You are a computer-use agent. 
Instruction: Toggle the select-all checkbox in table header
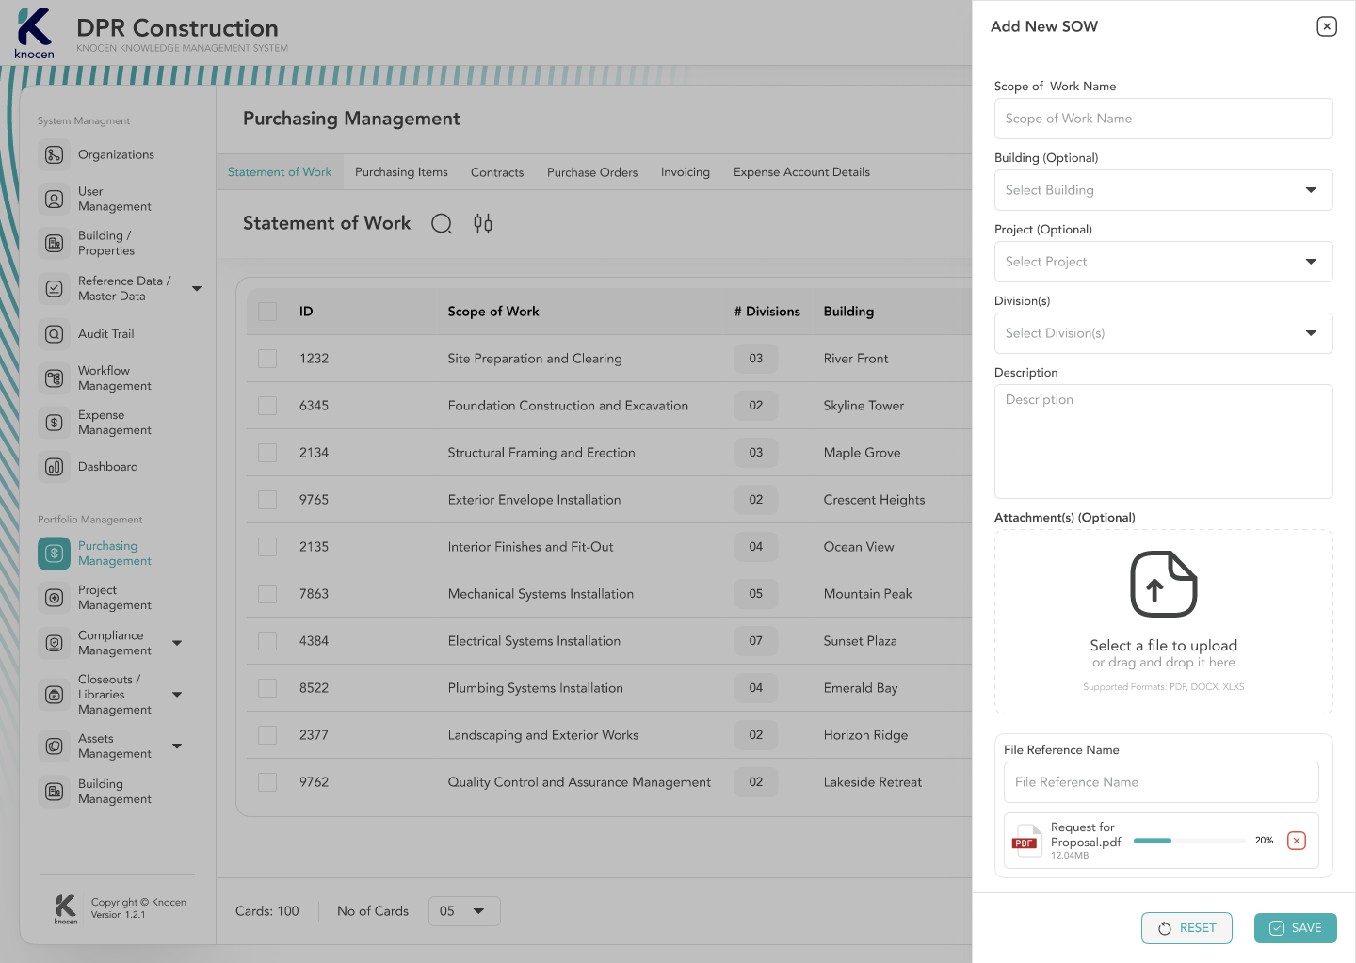coord(267,312)
